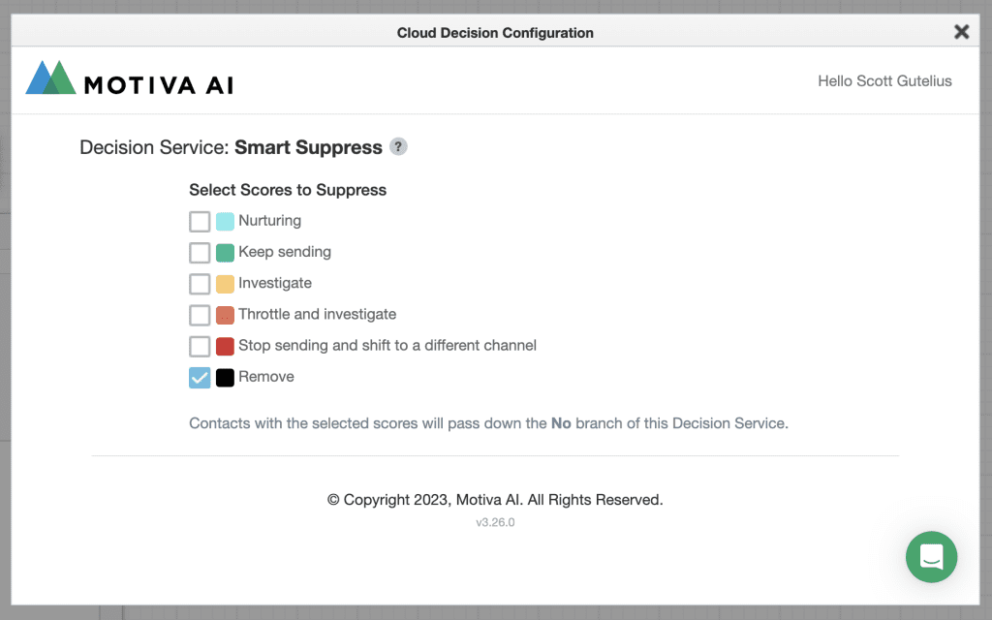The height and width of the screenshot is (620, 992).
Task: Open the green chat widget bubble
Action: pyautogui.click(x=931, y=556)
